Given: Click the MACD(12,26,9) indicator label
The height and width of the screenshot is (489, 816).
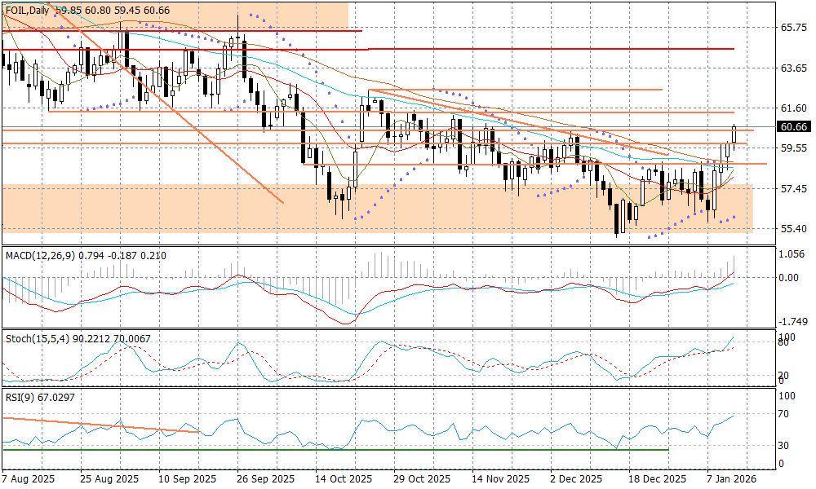Looking at the screenshot, I should point(39,256).
